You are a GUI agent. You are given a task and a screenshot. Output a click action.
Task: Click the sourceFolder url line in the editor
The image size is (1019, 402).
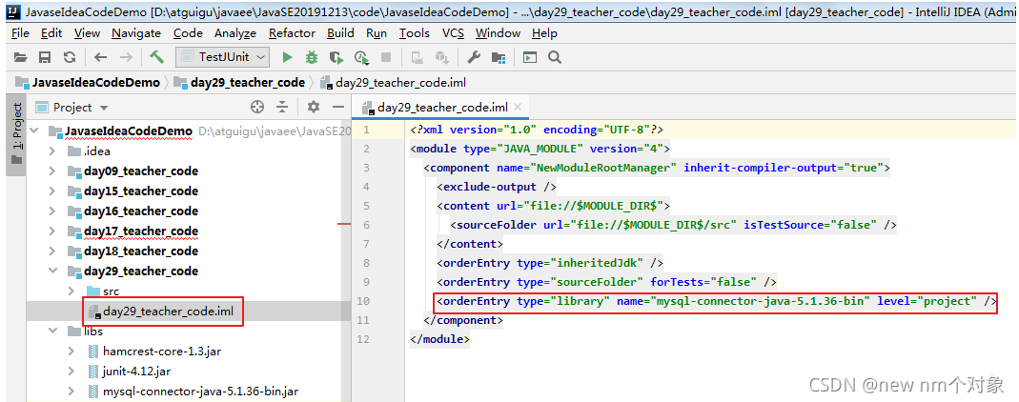click(673, 225)
